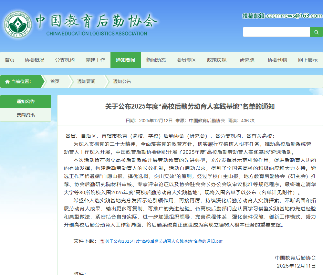323x275 pixels.
Task: Select 要闻资讯 in the left sidebar
Action: pos(26,115)
